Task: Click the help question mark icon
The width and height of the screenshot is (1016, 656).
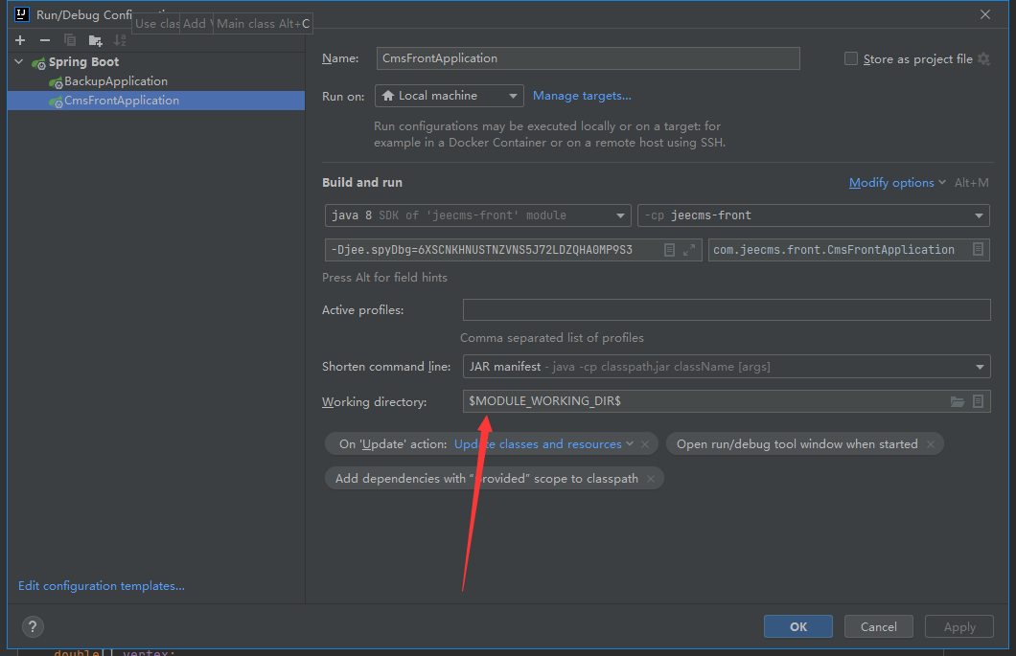Action: [x=33, y=626]
